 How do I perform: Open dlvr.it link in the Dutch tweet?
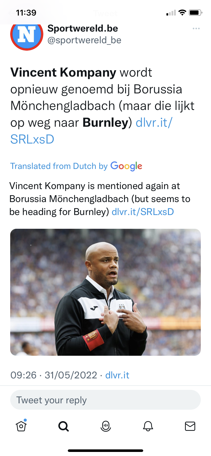tap(154, 123)
